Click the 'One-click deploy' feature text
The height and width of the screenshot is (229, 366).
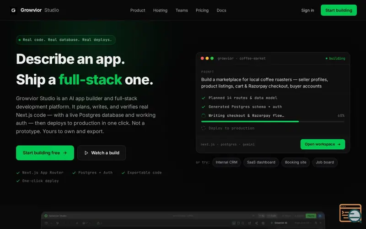click(40, 181)
